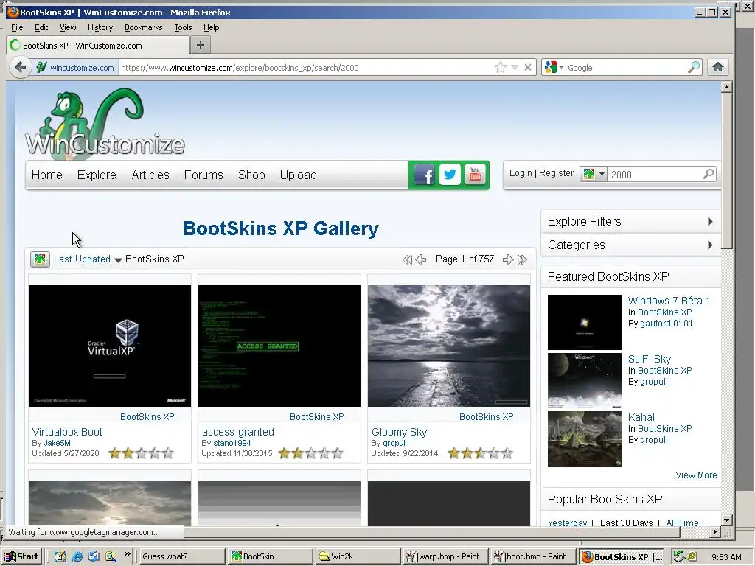Rate Gloomy Sky the fifth star
The height and width of the screenshot is (566, 755).
[x=507, y=453]
